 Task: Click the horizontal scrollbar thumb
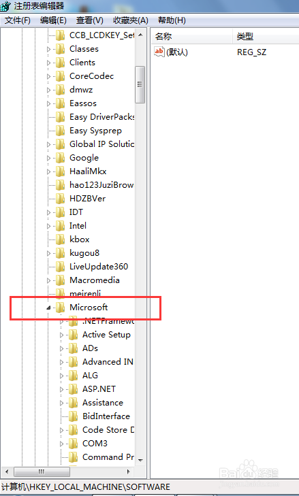42,472
